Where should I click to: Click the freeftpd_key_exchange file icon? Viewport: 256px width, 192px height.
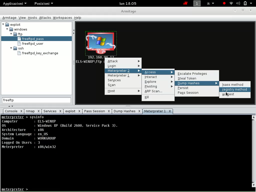click(19, 53)
